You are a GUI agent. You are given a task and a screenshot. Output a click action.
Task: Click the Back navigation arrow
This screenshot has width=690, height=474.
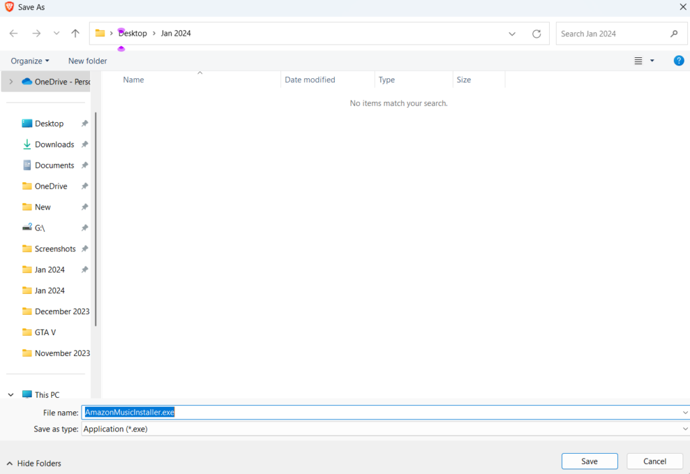point(13,34)
